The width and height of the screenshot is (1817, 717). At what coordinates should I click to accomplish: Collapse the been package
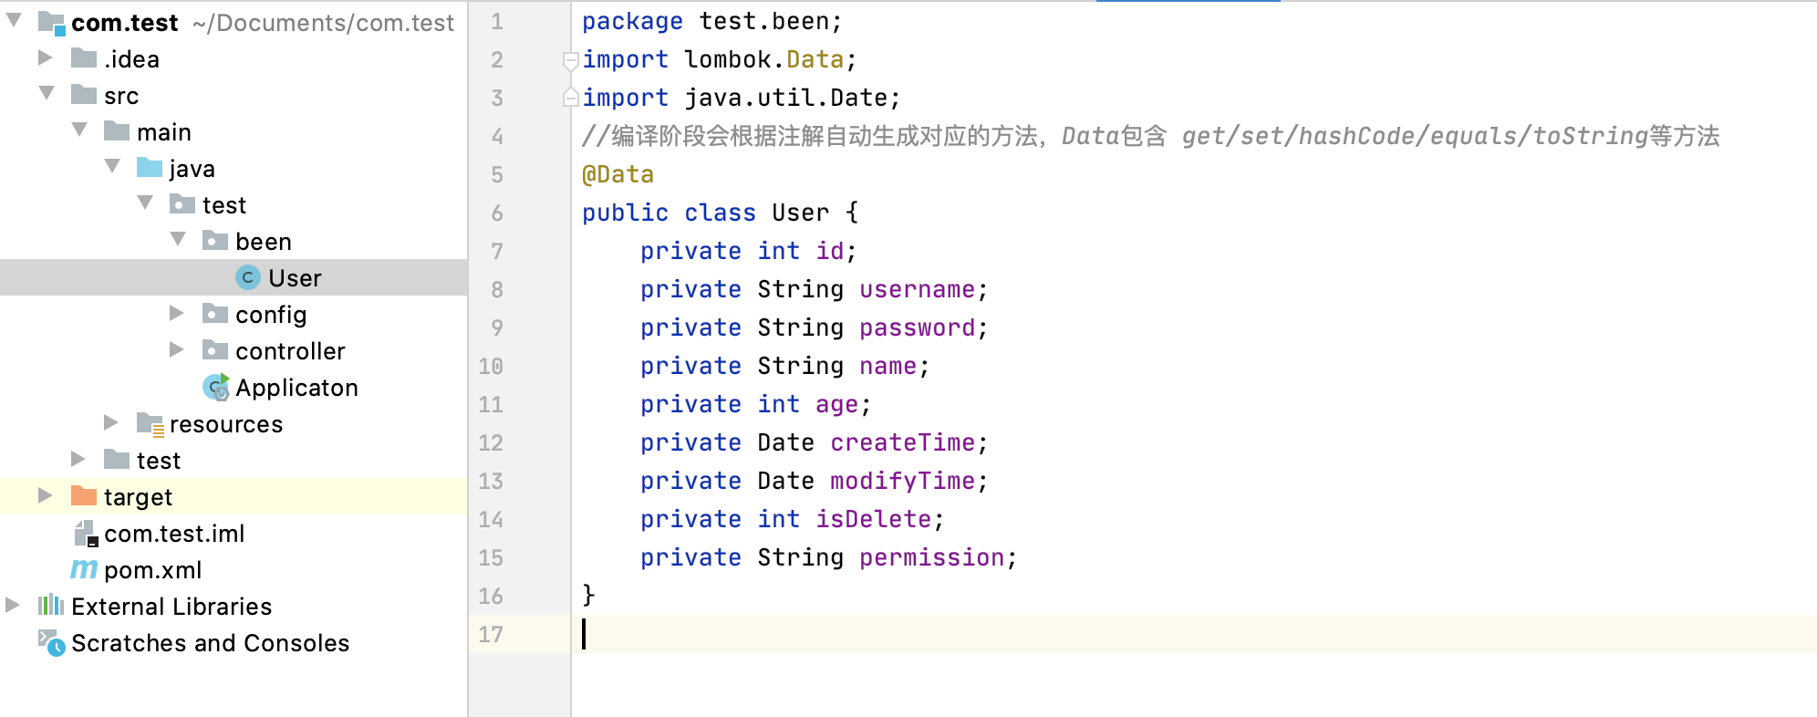(178, 240)
